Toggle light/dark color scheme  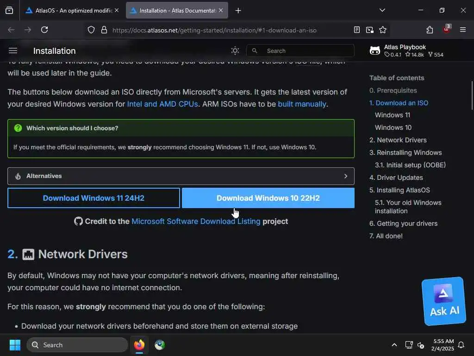[x=235, y=51]
